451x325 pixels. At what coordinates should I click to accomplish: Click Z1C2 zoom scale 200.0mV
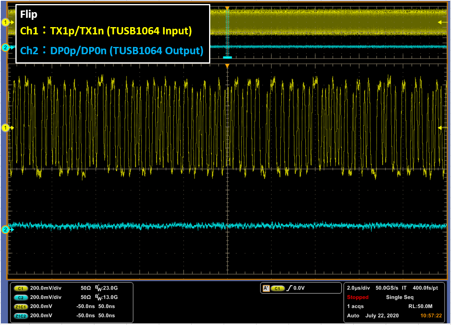(x=41, y=316)
